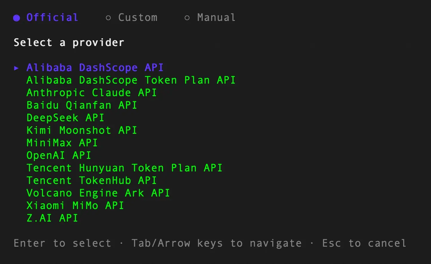The height and width of the screenshot is (264, 431).
Task: Click the filled circle icon before Official
Action: 17,18
